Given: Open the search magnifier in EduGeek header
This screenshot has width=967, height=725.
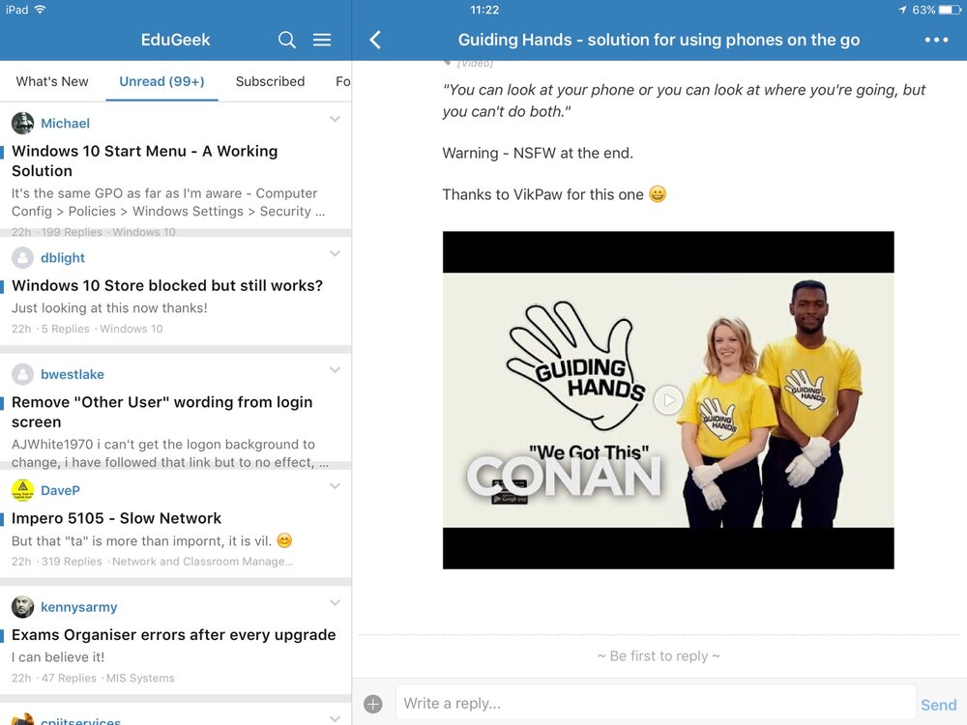Looking at the screenshot, I should (287, 40).
